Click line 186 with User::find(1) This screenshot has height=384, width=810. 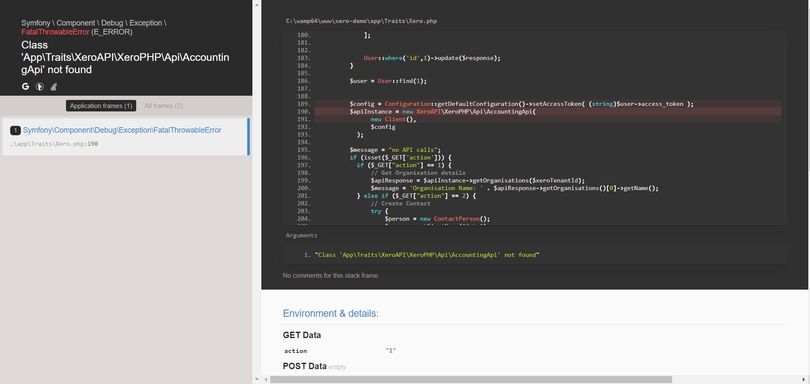pos(388,81)
